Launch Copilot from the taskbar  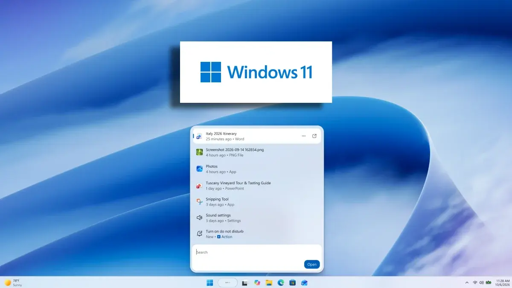point(257,282)
